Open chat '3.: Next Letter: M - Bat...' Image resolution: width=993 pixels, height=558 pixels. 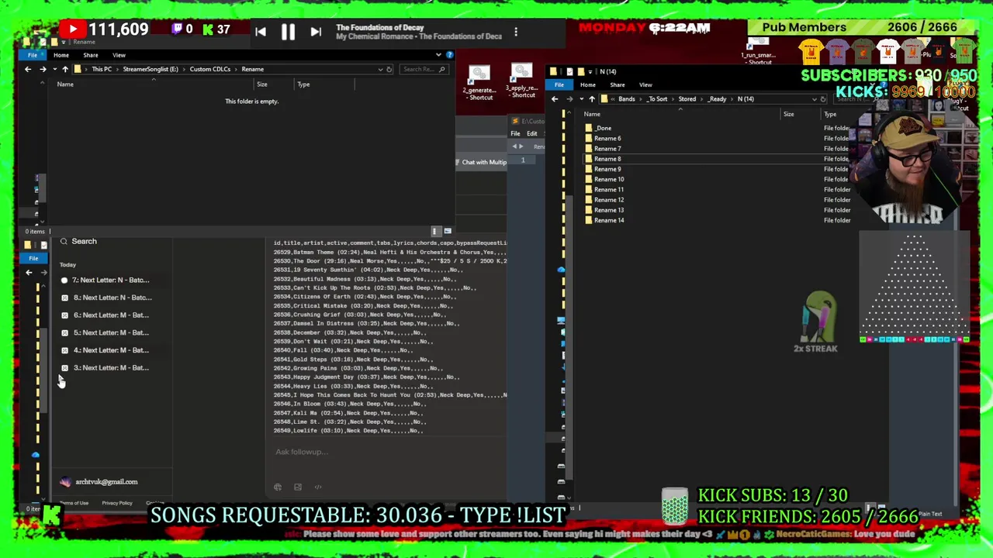[x=111, y=368]
